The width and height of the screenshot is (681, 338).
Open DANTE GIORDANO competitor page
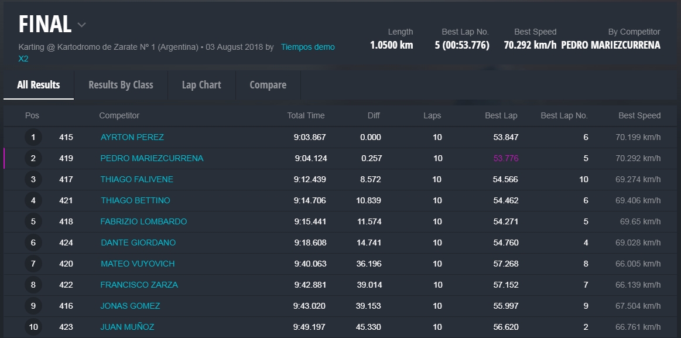[138, 243]
